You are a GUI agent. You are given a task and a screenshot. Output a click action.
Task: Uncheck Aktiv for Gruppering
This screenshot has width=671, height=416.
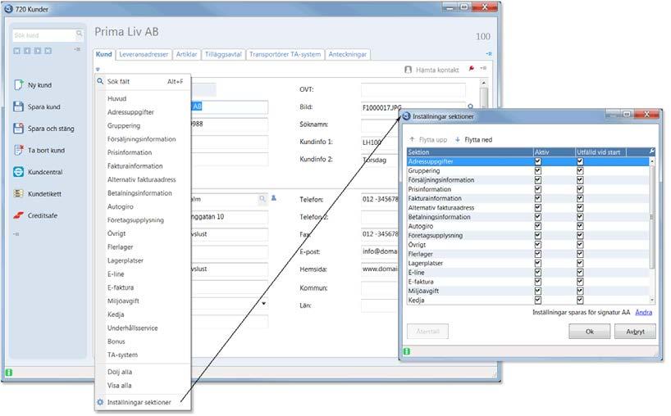(x=538, y=171)
